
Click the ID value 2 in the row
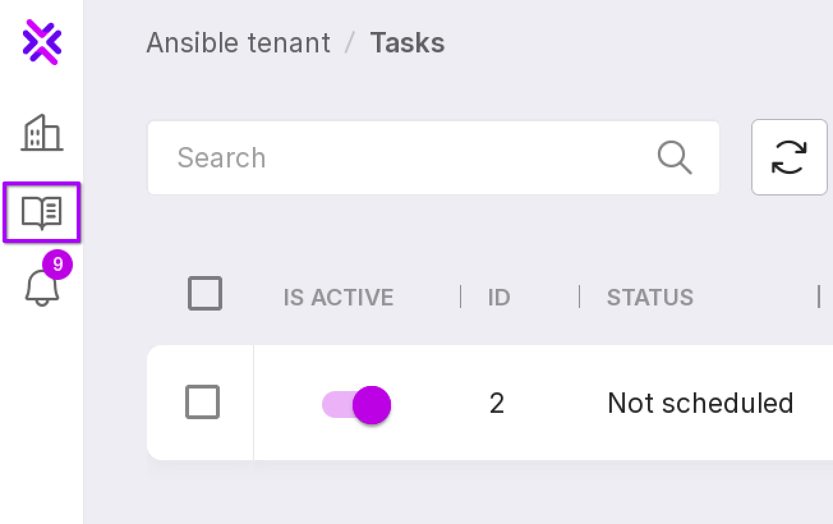coord(497,403)
